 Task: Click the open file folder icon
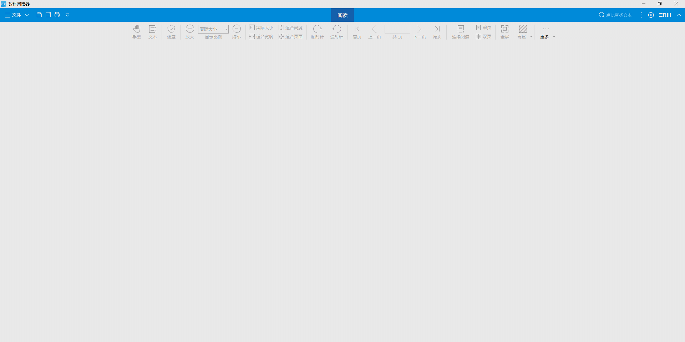pos(39,15)
